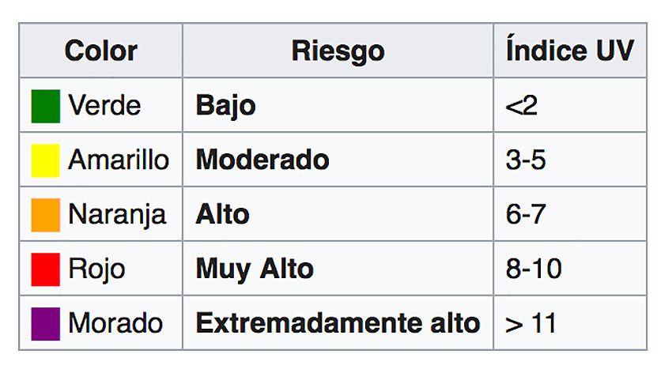672x369 pixels.
Task: Select the Amarillo text
Action: [x=119, y=160]
